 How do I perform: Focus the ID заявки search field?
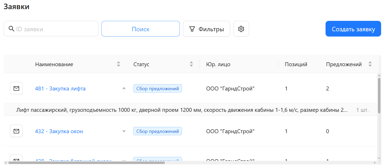click(x=51, y=29)
